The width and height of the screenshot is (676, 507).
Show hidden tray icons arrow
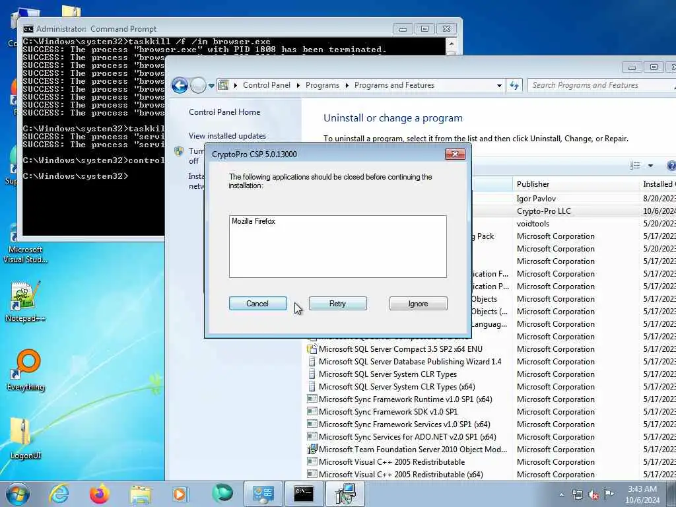click(561, 495)
